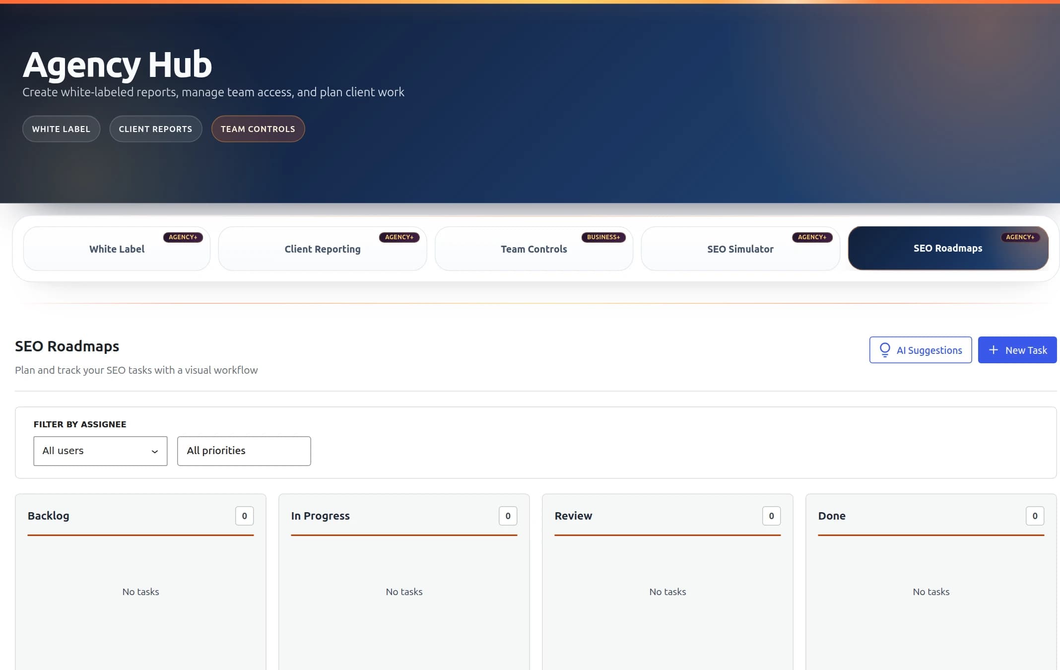The image size is (1060, 670).
Task: Click the Done column count badge
Action: coord(1035,516)
